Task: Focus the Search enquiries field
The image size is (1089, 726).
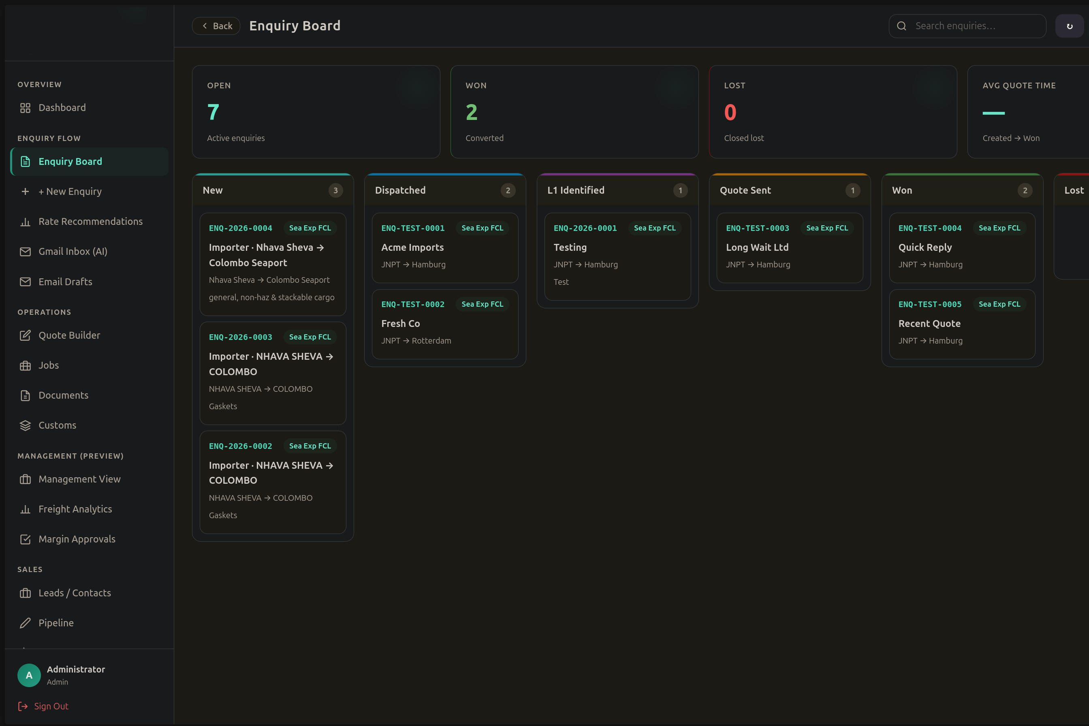Action: [967, 26]
